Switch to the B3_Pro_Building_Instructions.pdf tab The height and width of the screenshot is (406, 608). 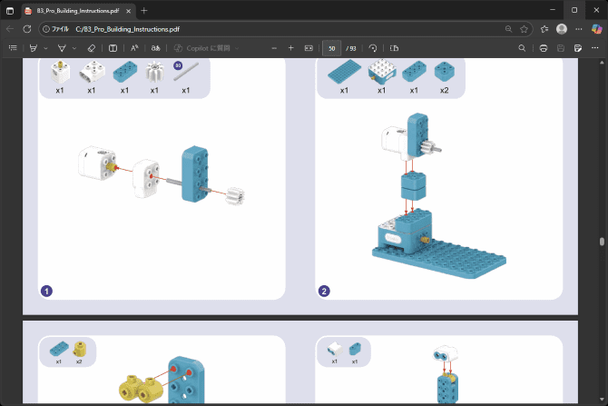click(77, 9)
